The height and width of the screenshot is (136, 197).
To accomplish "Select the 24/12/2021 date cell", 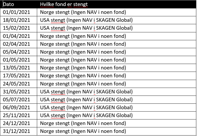I will pos(16,123).
